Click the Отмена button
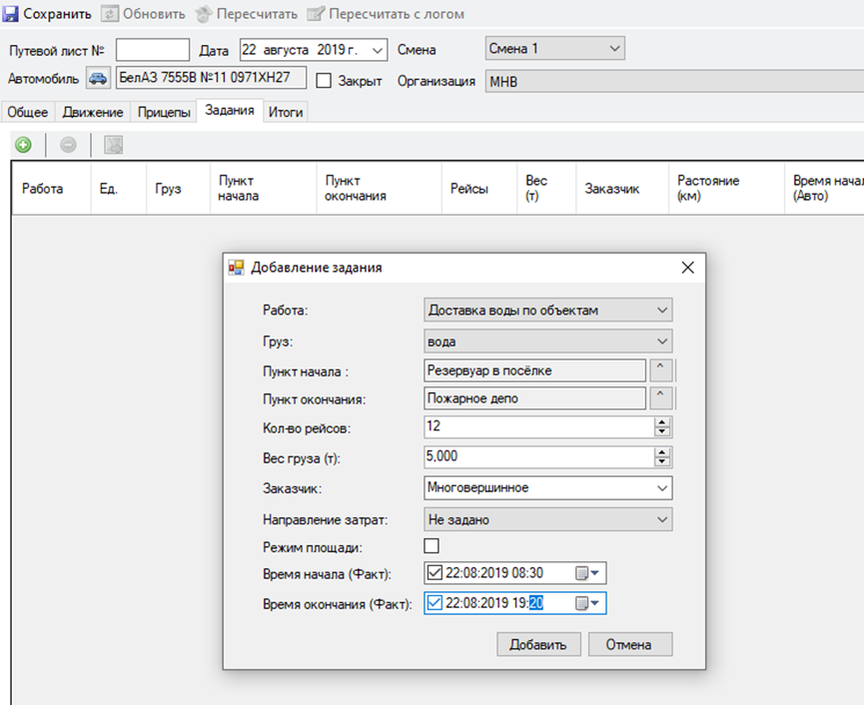Image resolution: width=864 pixels, height=705 pixels. 629,644
